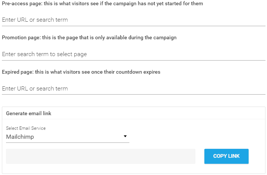Focus the Promotion page search term field

point(133,54)
